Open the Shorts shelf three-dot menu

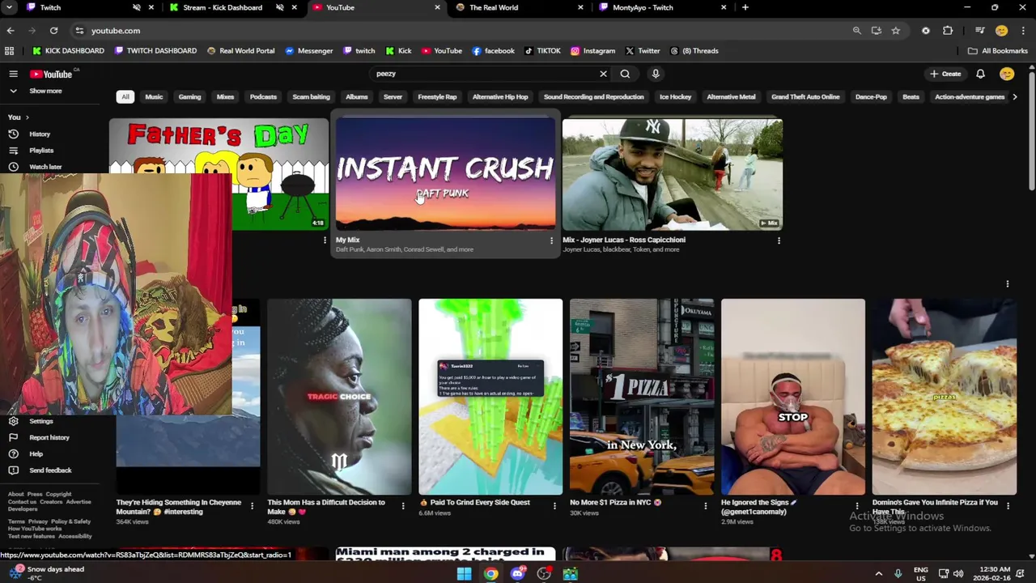(1008, 284)
